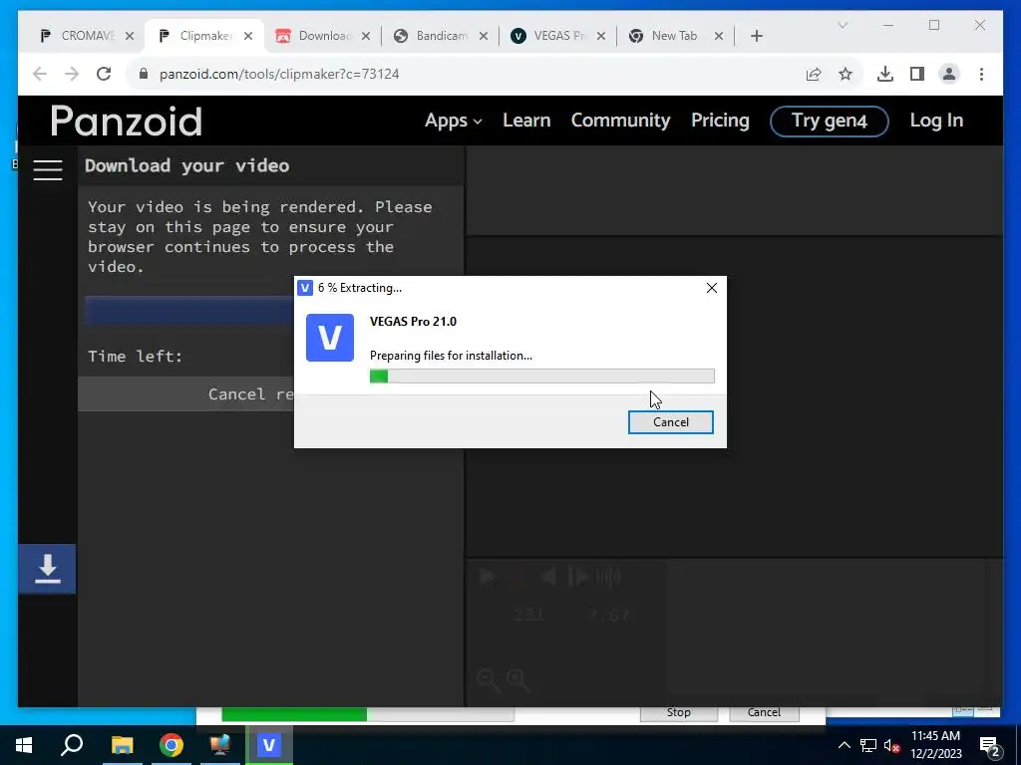This screenshot has width=1021, height=765.
Task: Open the taskbar clock and date
Action: [935, 745]
